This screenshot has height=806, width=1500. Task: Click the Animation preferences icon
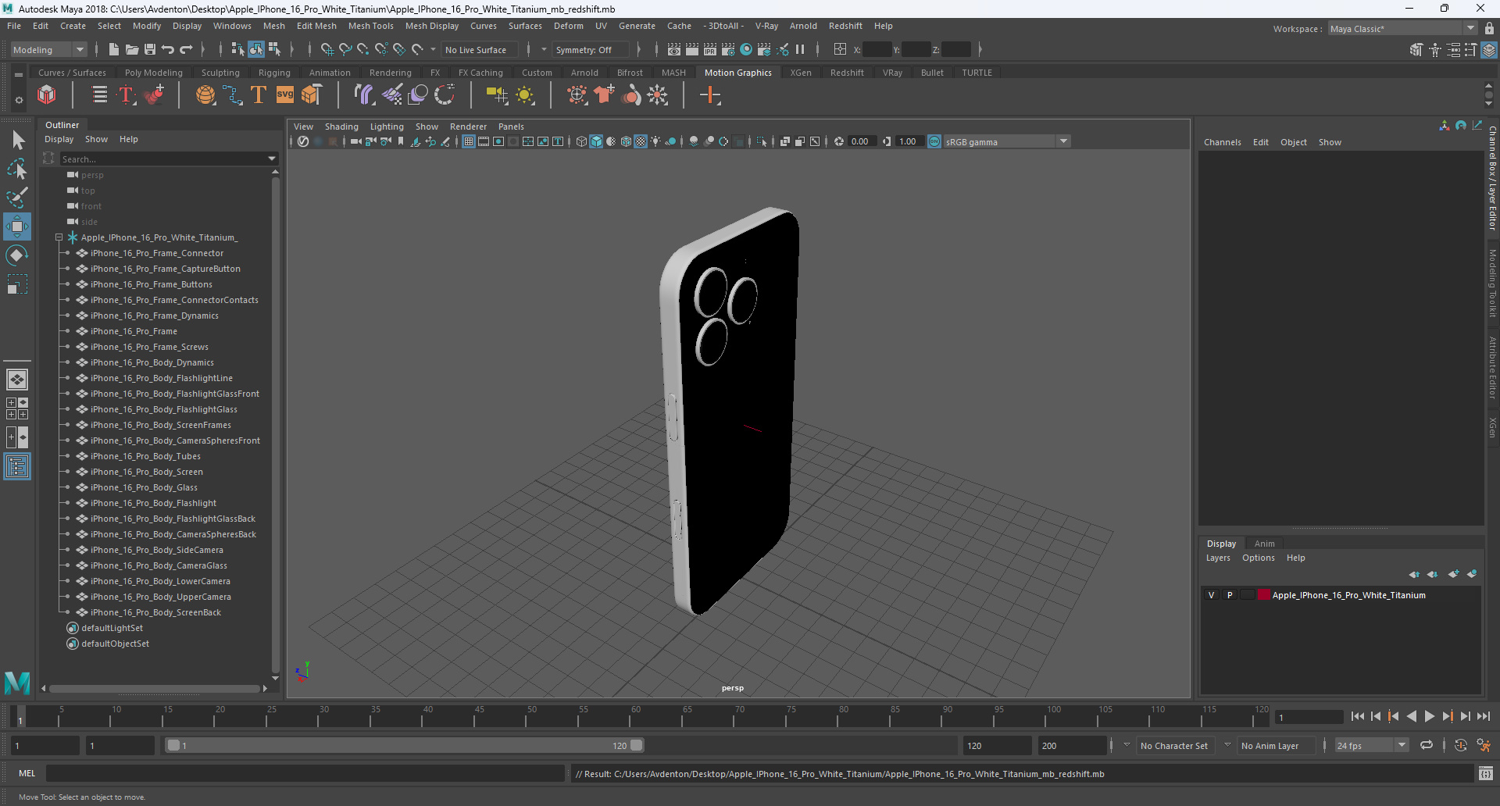click(x=1484, y=745)
